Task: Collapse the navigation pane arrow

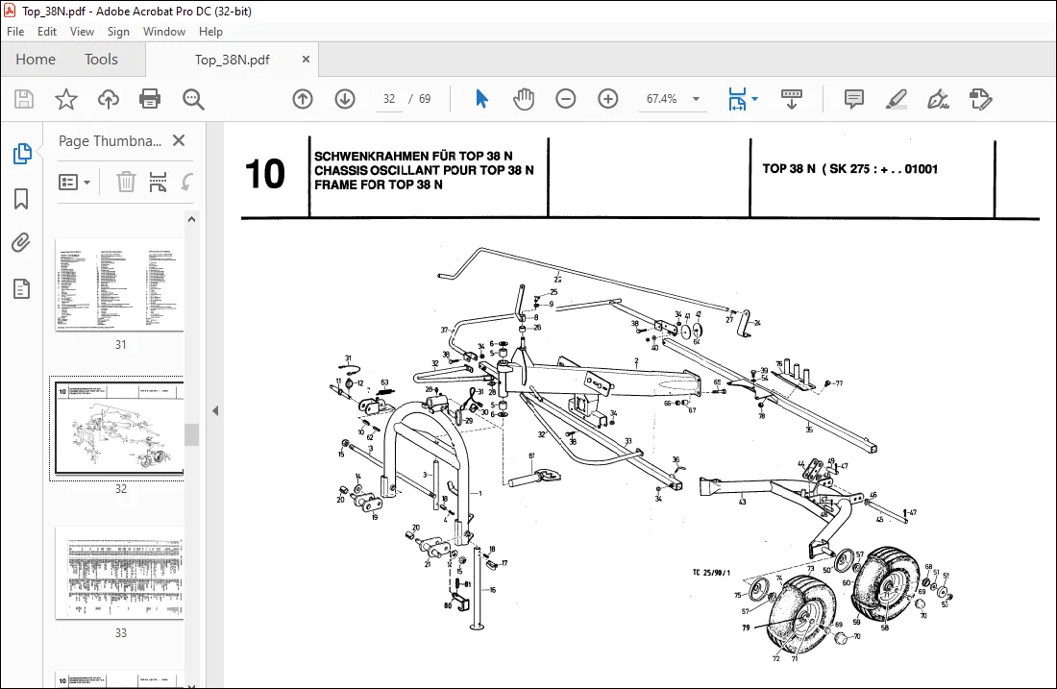Action: coord(215,410)
